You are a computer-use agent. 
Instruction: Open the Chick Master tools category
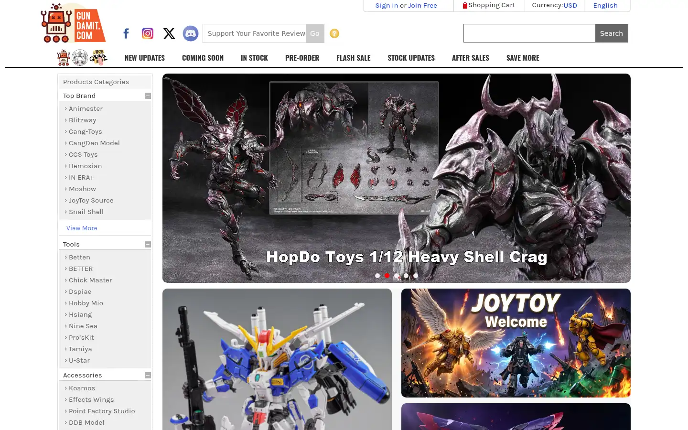click(90, 280)
